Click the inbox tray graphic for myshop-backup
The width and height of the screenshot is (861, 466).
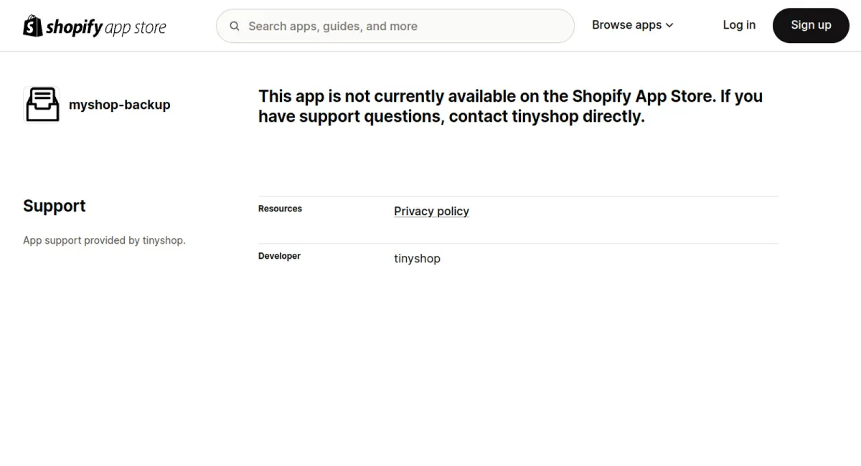click(x=42, y=104)
